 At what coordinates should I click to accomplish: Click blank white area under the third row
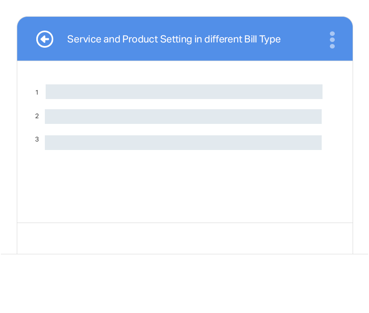click(x=185, y=186)
